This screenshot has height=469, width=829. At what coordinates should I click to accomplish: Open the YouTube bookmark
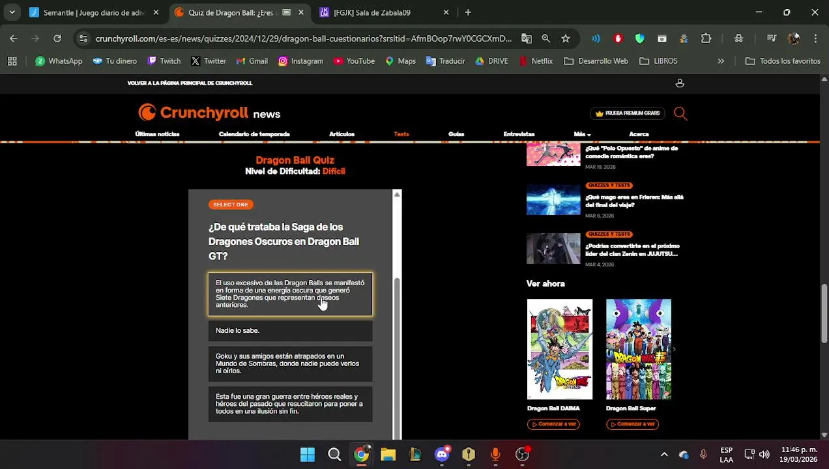[x=354, y=61]
